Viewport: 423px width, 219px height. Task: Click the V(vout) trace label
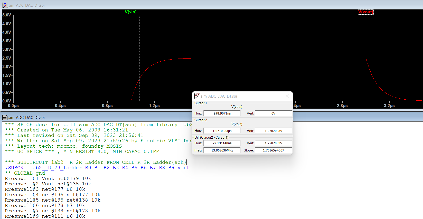pyautogui.click(x=366, y=12)
